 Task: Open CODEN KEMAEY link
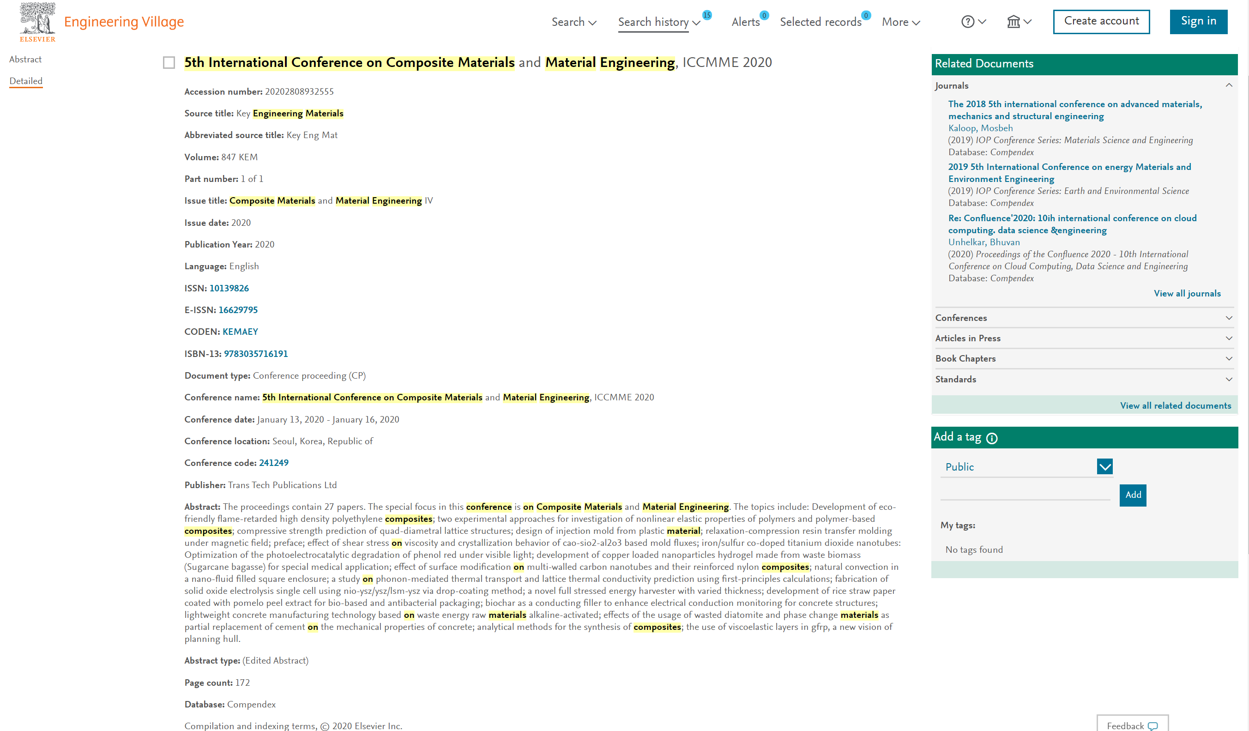[241, 332]
